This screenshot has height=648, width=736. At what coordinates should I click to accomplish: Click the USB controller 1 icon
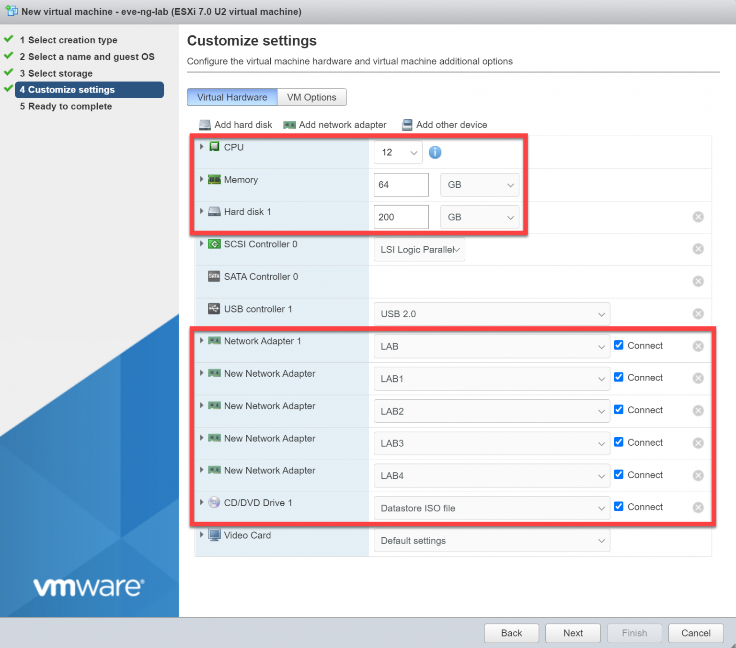click(x=214, y=309)
